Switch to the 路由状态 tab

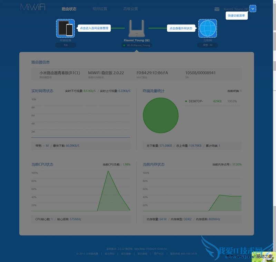69,9
